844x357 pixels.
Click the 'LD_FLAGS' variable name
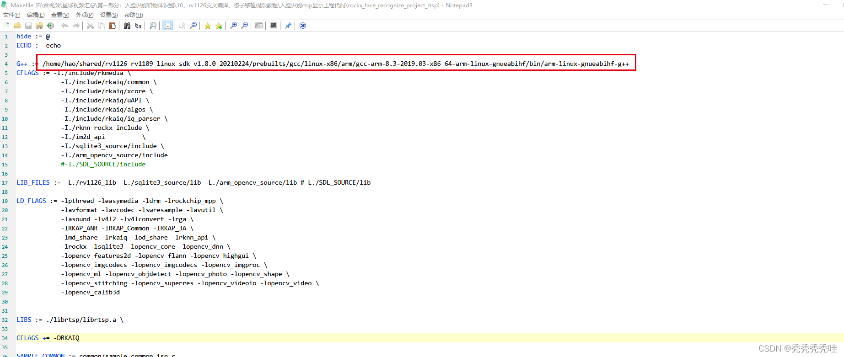coord(31,201)
